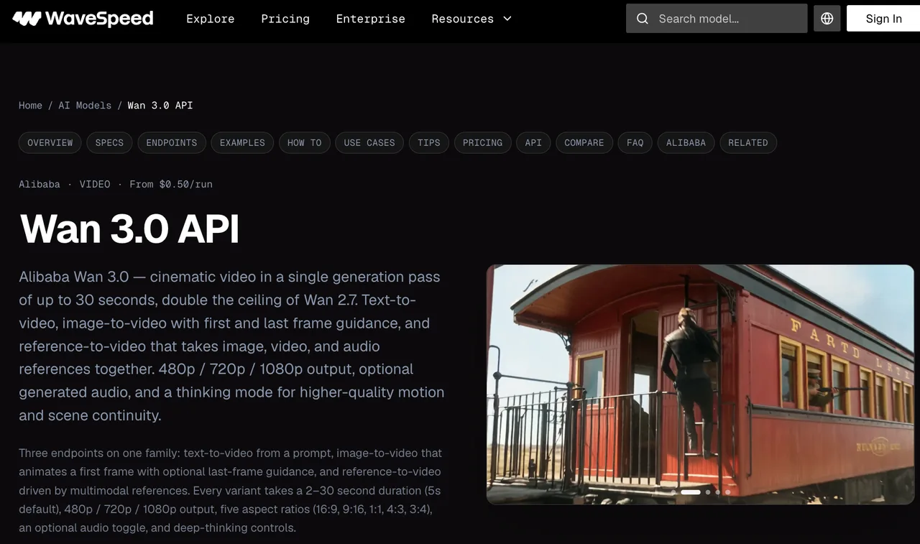This screenshot has height=544, width=920.
Task: Go to Home breadcrumb link
Action: (x=30, y=106)
